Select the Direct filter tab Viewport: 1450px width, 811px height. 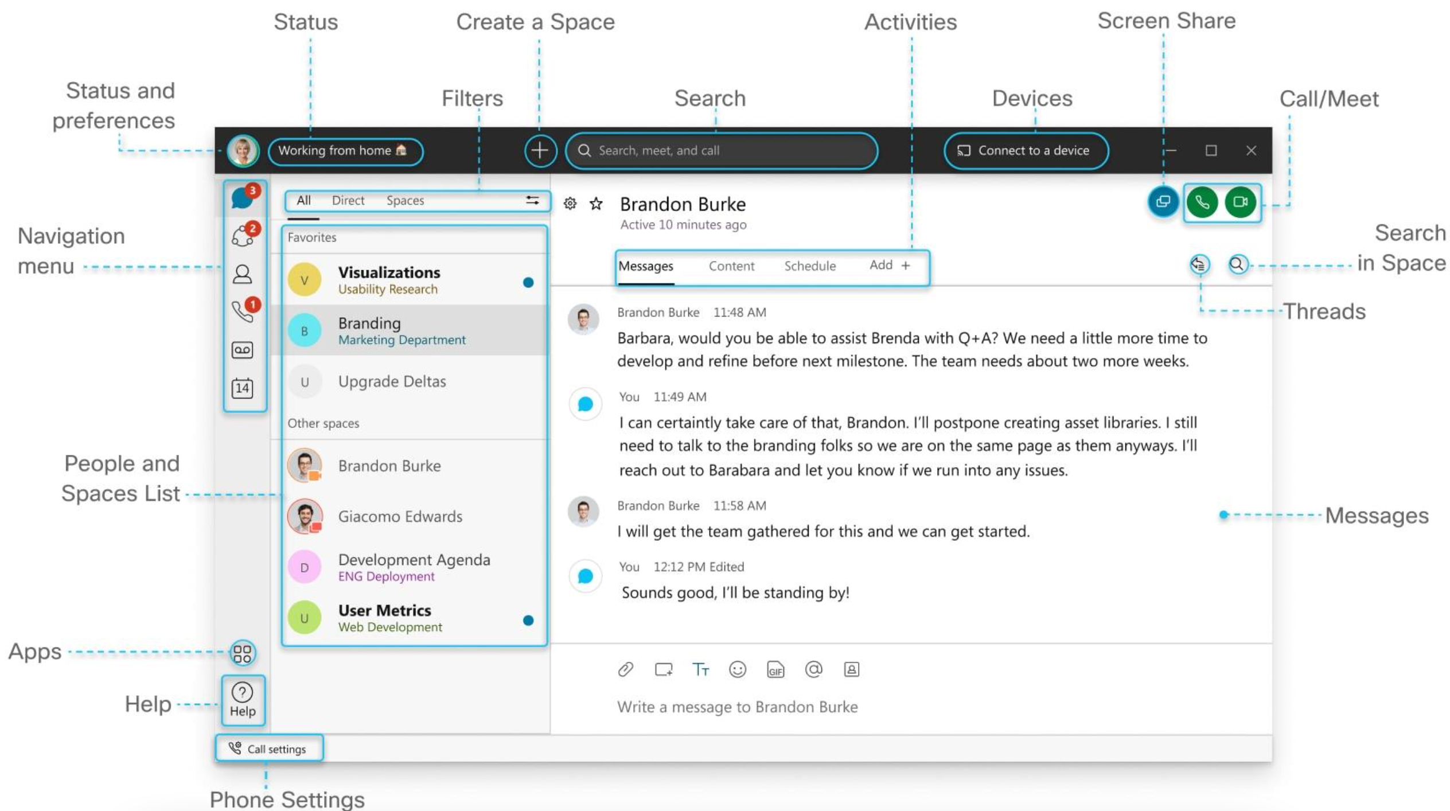point(348,201)
